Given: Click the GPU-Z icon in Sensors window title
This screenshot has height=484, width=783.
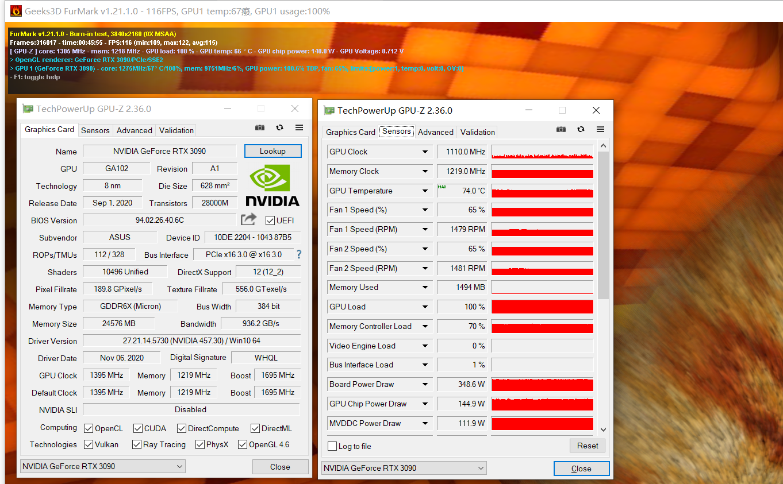Looking at the screenshot, I should (x=329, y=110).
